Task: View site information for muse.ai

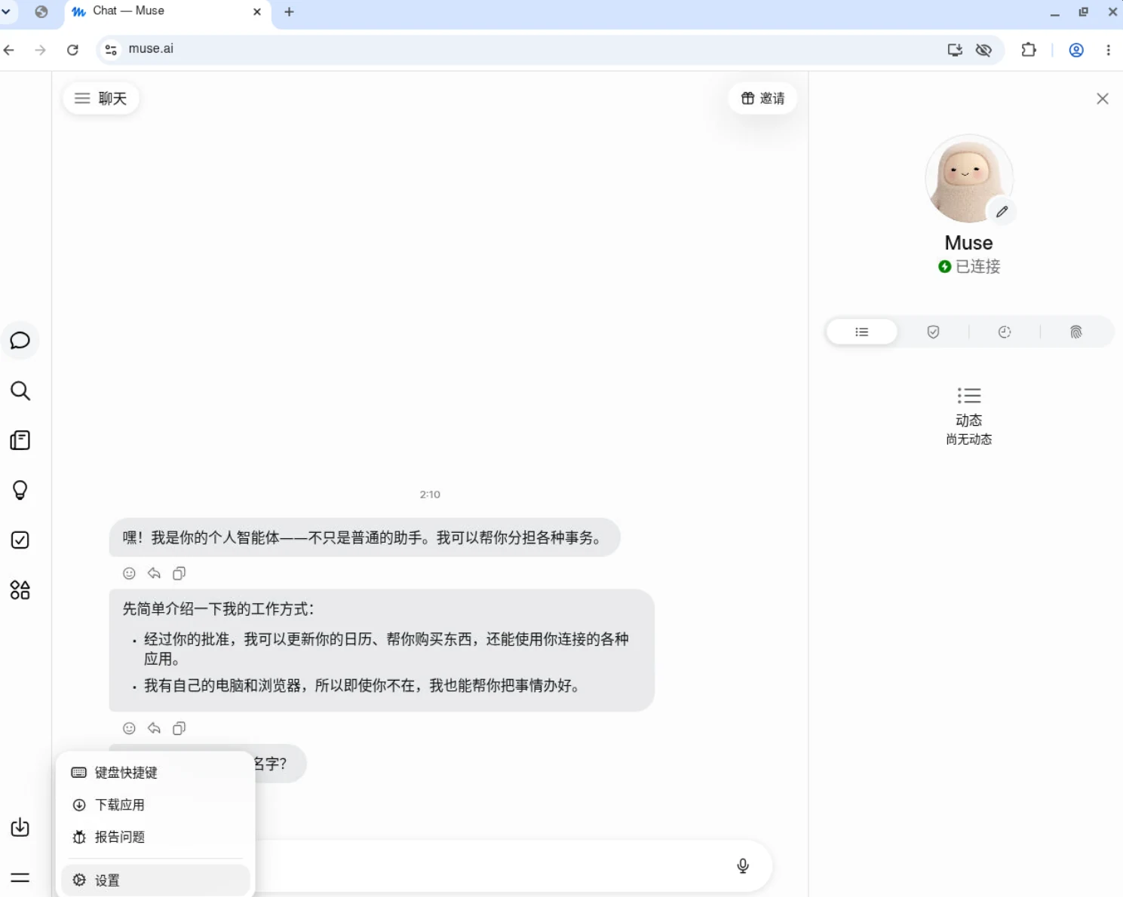Action: click(111, 50)
